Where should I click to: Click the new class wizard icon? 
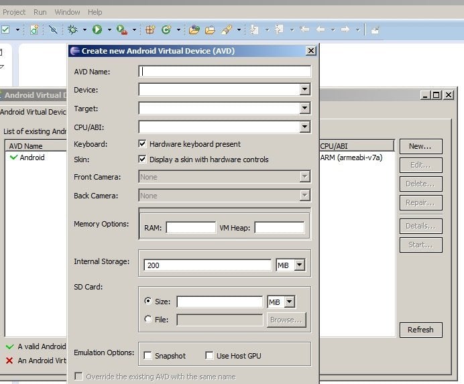34,29
